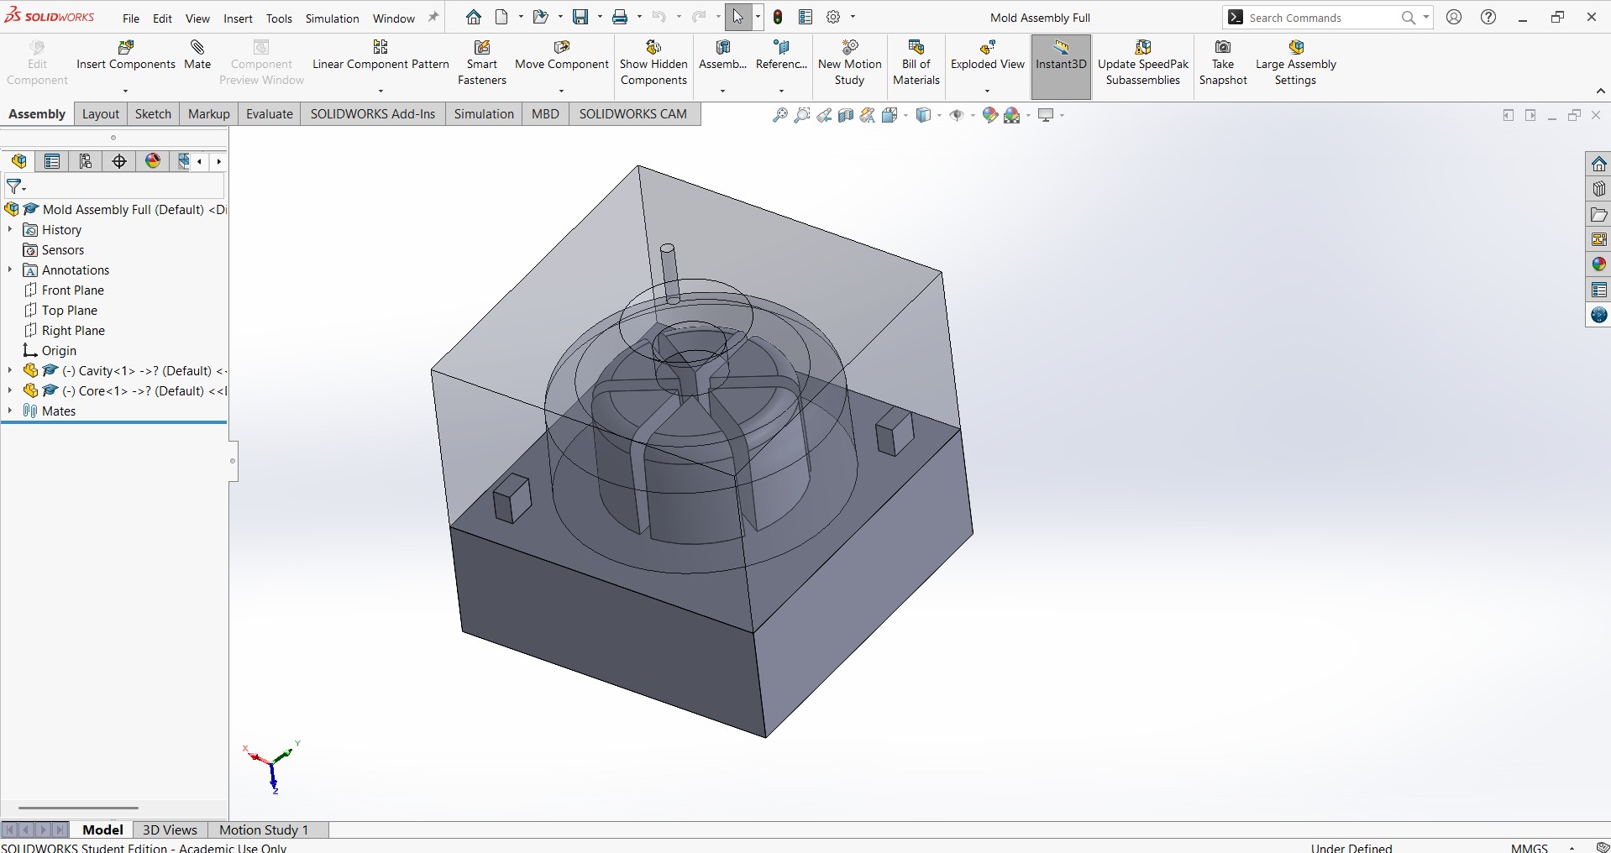Screen dimensions: 1611x853
Task: Select the Mate tool
Action: [x=197, y=55]
